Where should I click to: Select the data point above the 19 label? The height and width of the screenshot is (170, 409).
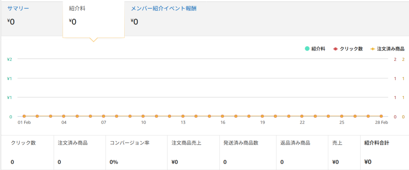point(262,116)
